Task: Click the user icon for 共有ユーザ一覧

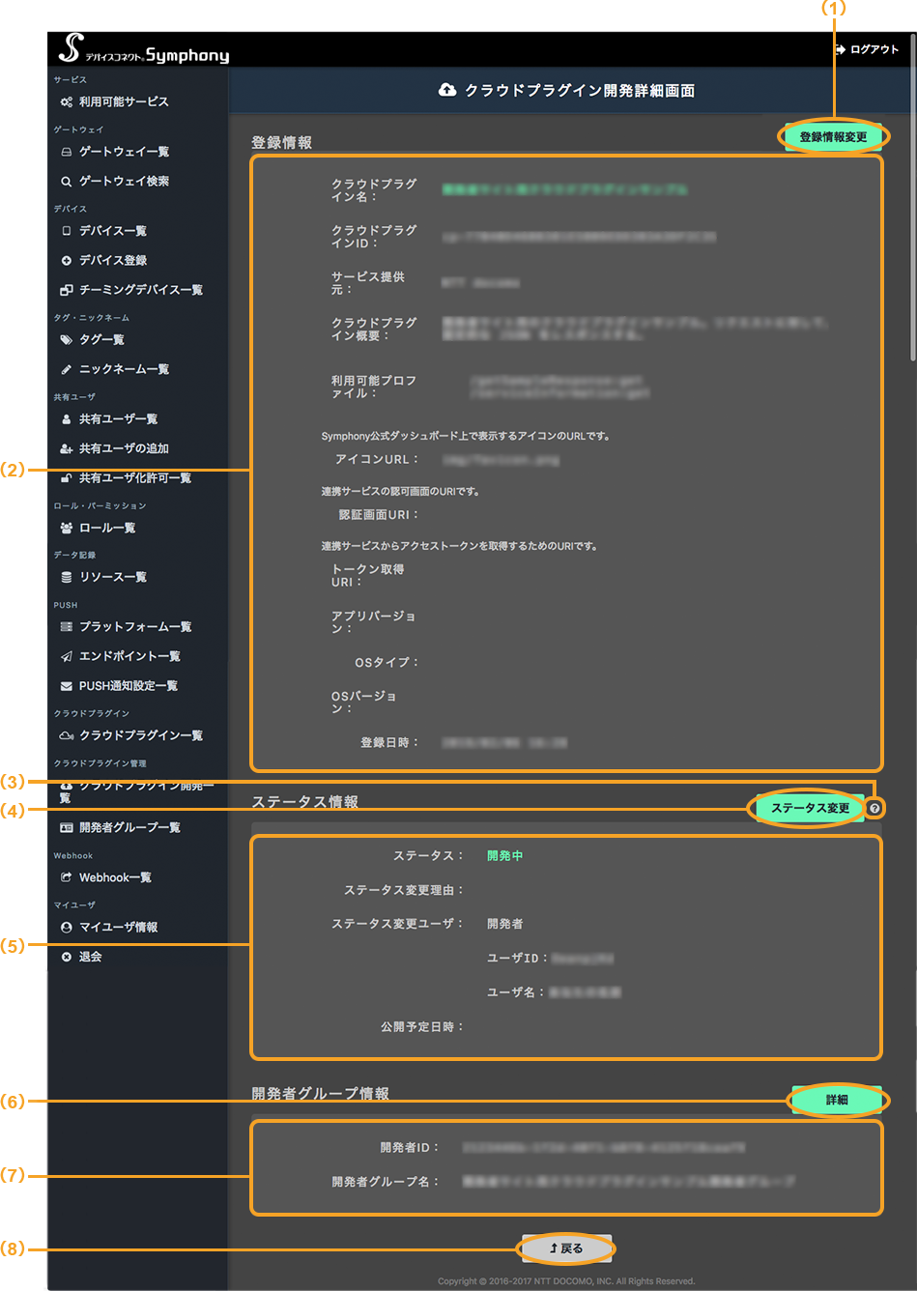Action: point(66,419)
